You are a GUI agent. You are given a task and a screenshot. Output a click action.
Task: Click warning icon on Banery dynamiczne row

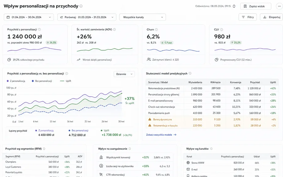(x=150, y=119)
